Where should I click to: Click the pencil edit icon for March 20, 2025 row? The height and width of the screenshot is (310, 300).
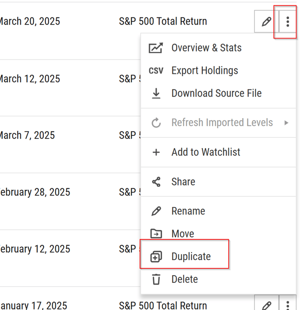pos(266,21)
